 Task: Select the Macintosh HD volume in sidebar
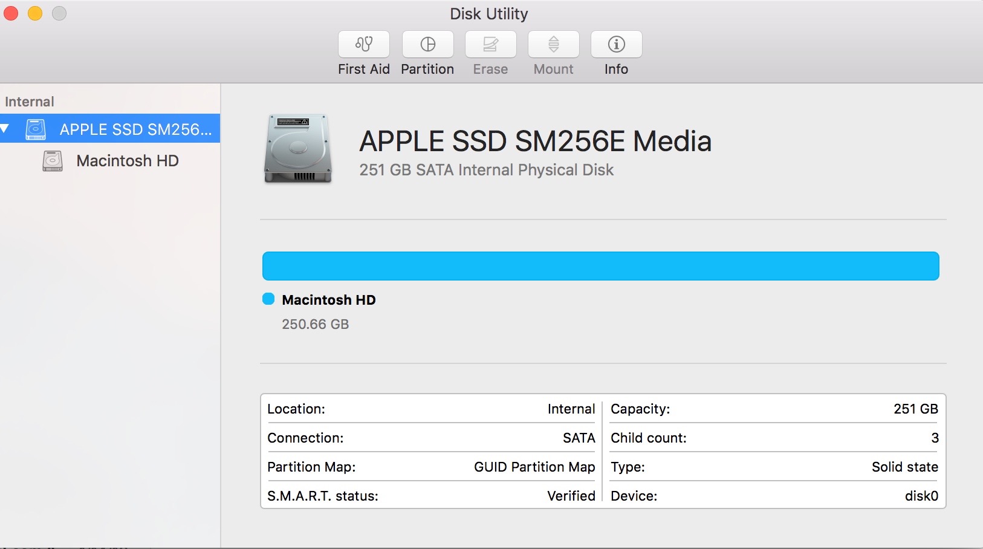pos(110,161)
